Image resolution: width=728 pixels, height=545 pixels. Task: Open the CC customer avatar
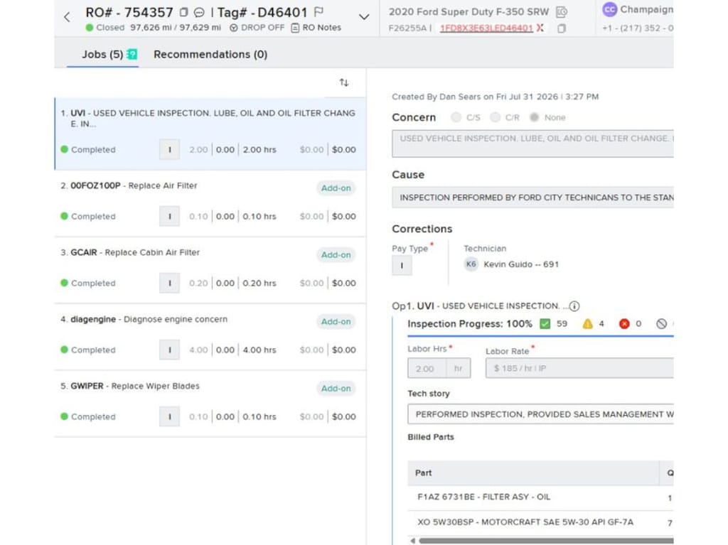(x=609, y=9)
